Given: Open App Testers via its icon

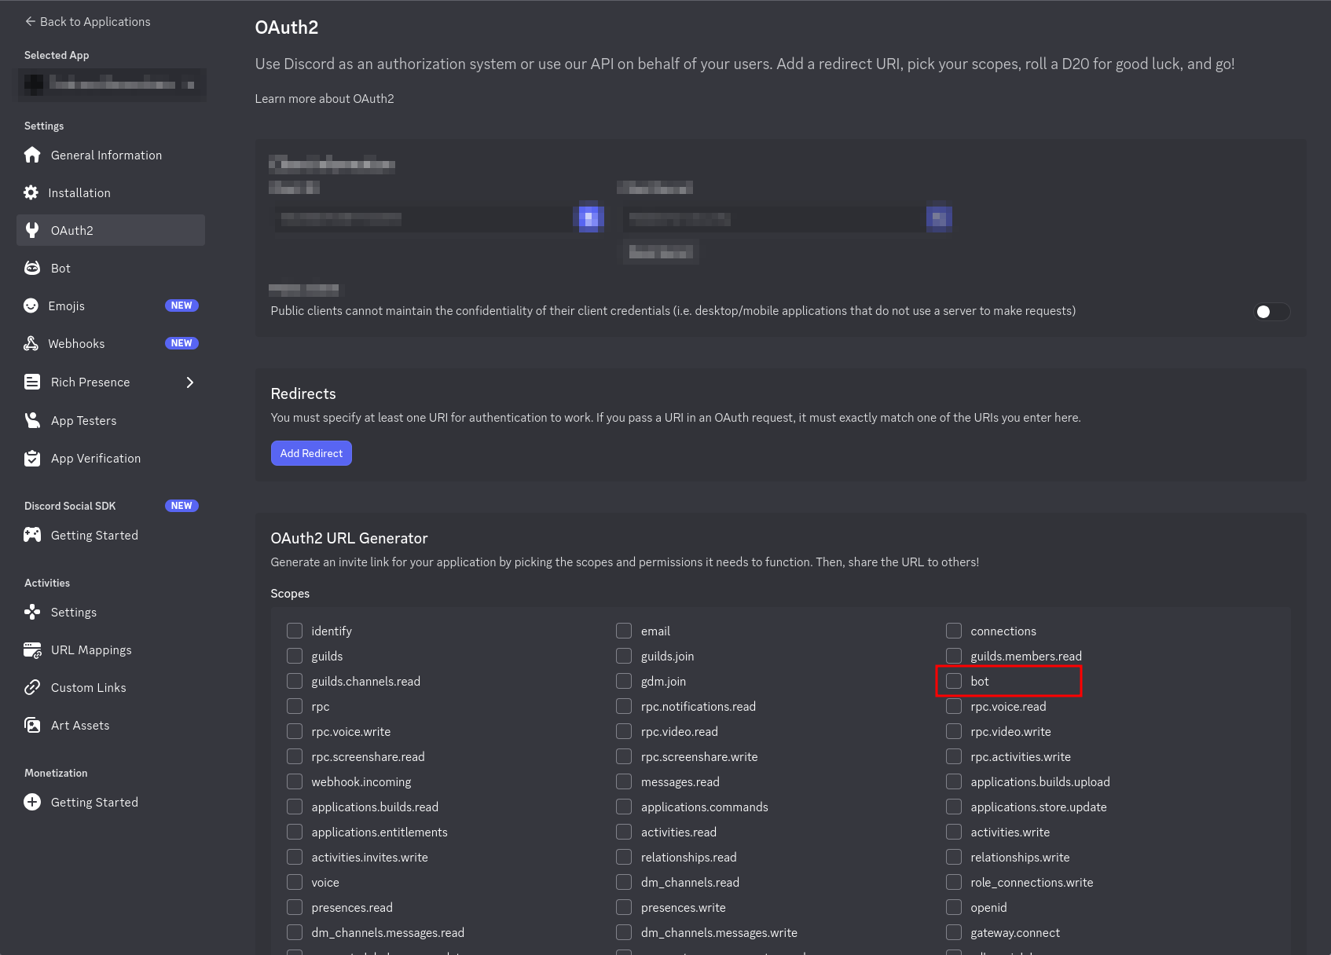Looking at the screenshot, I should 32,420.
